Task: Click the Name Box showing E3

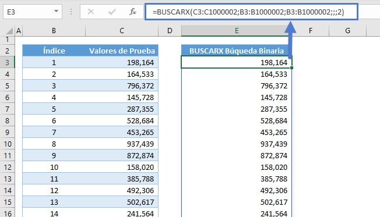Action: point(33,12)
